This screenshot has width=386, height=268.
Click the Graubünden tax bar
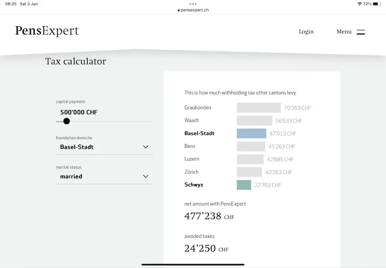tap(259, 108)
